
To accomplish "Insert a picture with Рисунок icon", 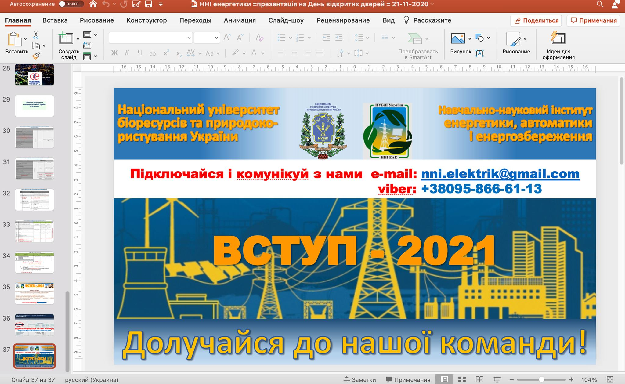I will pyautogui.click(x=458, y=38).
